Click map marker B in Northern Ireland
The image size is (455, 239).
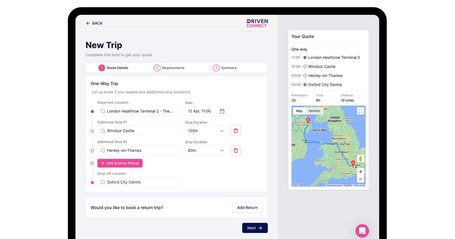[x=308, y=120]
